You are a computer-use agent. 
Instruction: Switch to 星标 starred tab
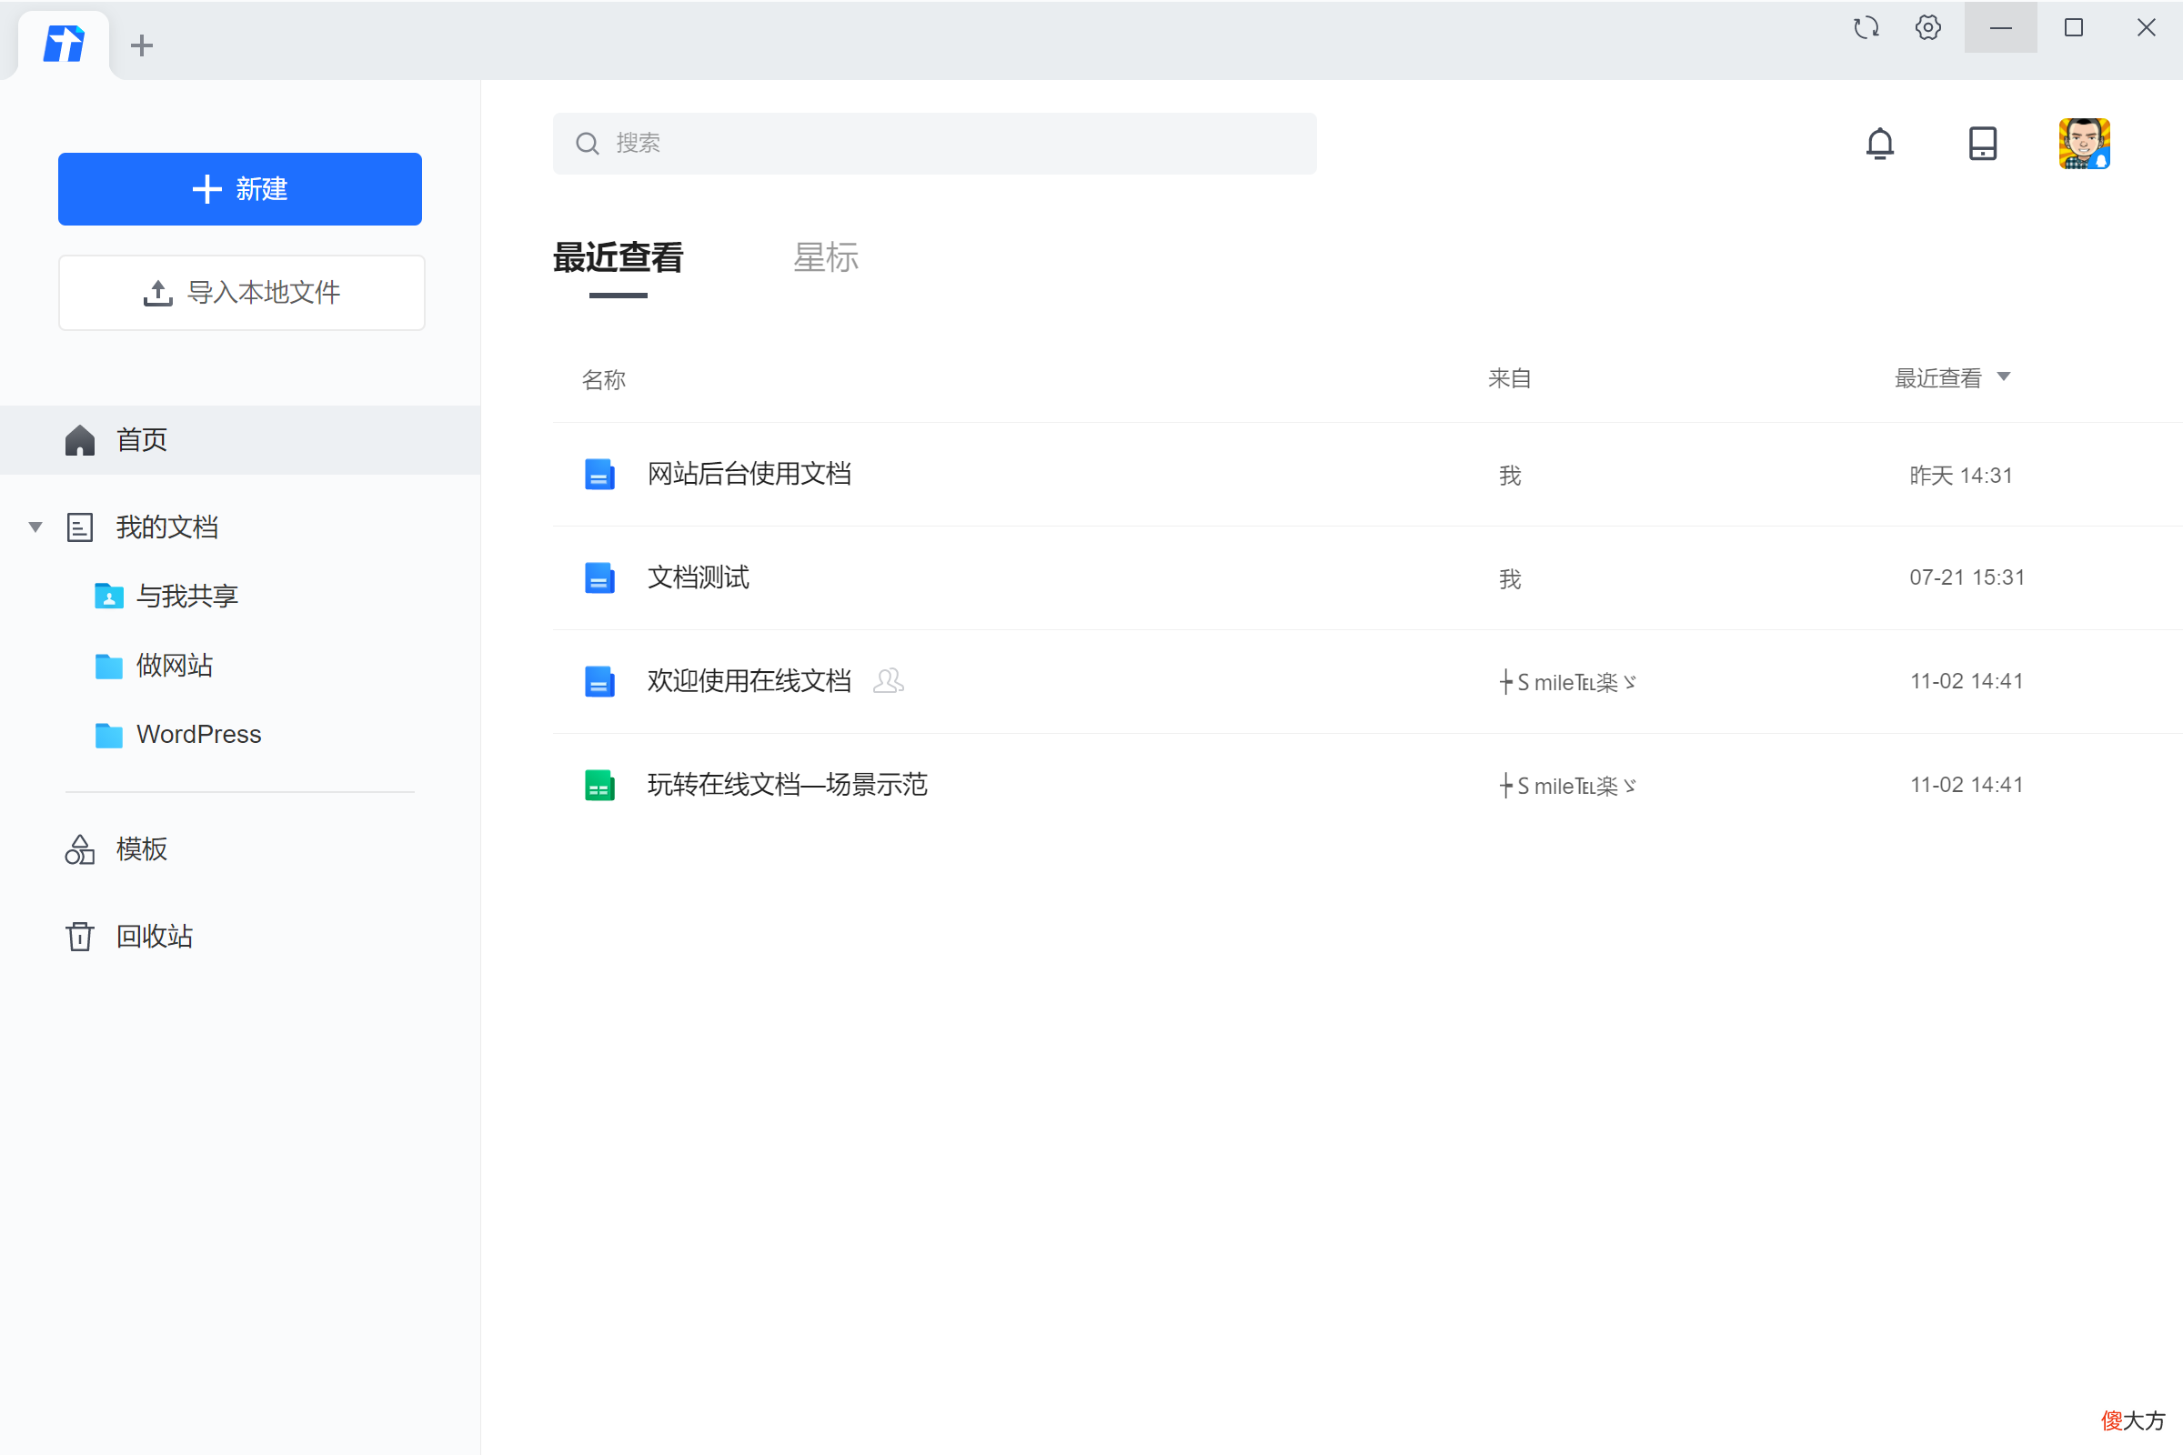(825, 258)
